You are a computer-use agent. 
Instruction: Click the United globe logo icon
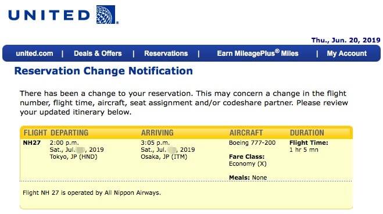point(106,15)
